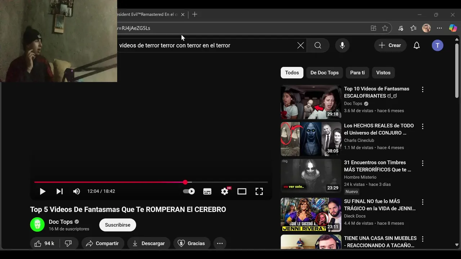Click the search magnifier button

point(318,45)
